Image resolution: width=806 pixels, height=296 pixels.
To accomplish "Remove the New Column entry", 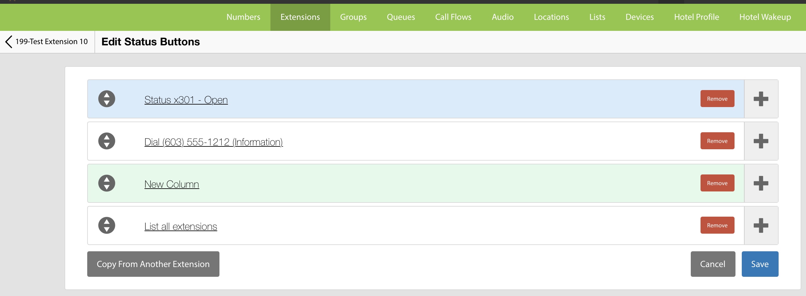I will [717, 183].
